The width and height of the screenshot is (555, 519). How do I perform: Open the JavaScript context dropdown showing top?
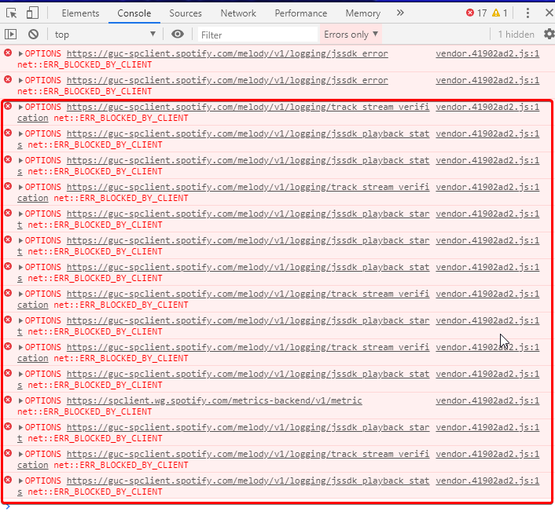(x=105, y=35)
